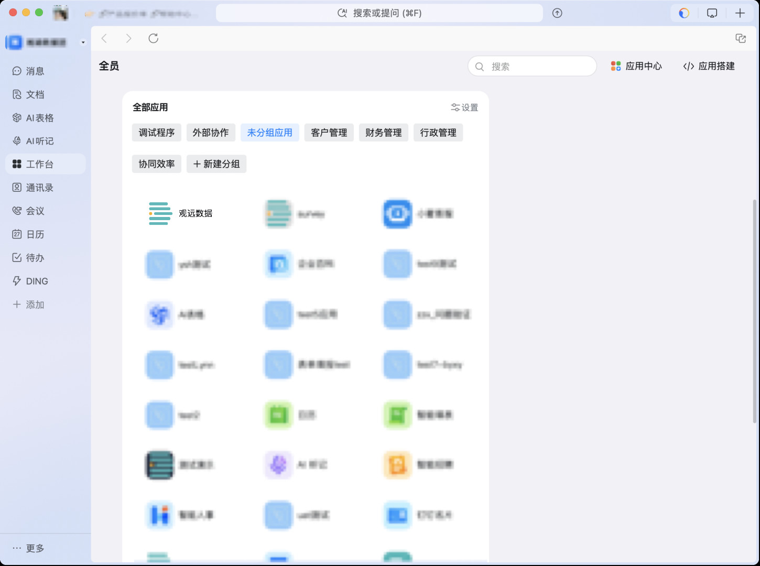The image size is (760, 566).
Task: Switch to 客户管理 group tab
Action: (329, 133)
